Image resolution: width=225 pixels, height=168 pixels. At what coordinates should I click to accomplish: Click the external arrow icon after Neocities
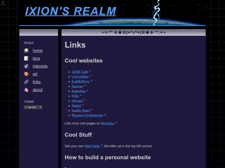tap(116, 123)
